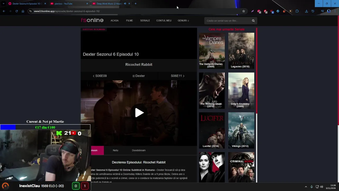Open the CONTUL MEU menu item

pos(164,21)
